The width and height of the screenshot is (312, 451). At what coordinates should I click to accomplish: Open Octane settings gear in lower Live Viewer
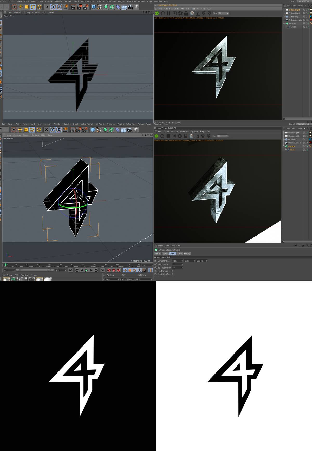click(179, 136)
